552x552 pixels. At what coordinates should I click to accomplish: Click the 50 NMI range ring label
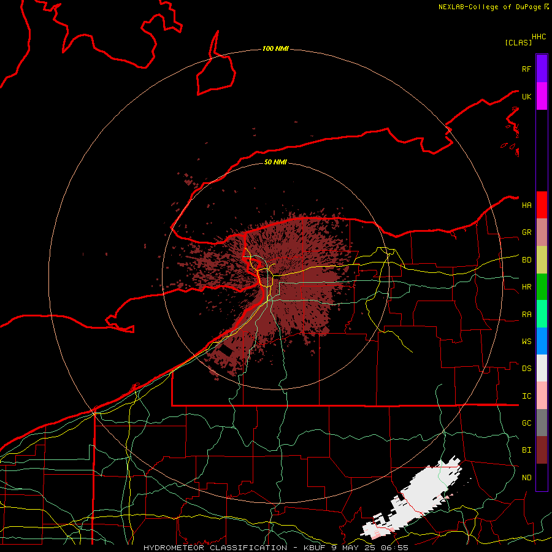click(x=275, y=162)
